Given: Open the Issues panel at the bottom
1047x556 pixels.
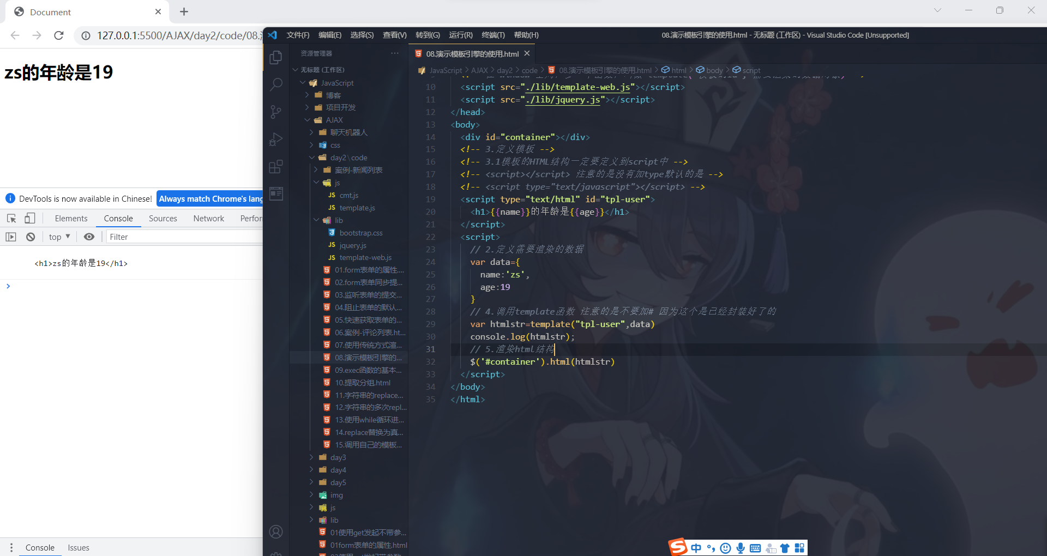Looking at the screenshot, I should point(78,547).
